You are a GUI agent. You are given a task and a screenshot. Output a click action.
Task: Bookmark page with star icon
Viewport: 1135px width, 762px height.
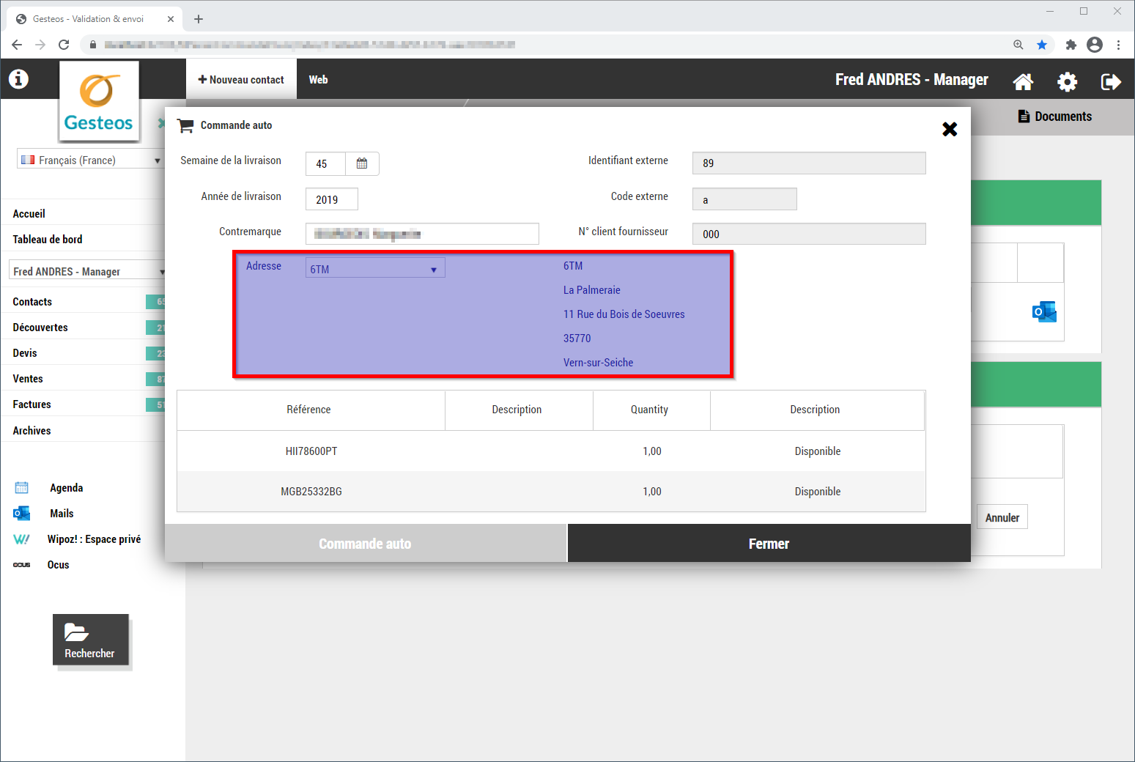(x=1042, y=45)
